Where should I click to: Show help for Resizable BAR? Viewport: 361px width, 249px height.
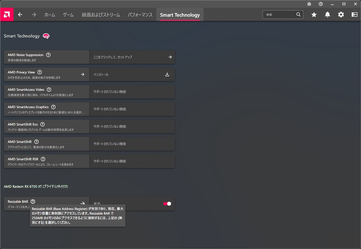tap(33, 201)
